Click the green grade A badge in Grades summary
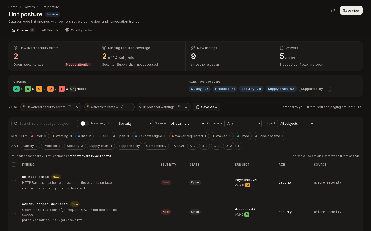This screenshot has height=231, width=371. point(16,89)
